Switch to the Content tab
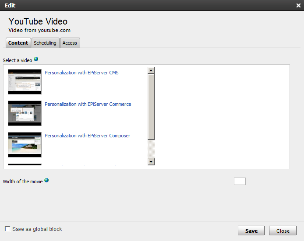The width and height of the screenshot is (304, 241). (x=18, y=43)
